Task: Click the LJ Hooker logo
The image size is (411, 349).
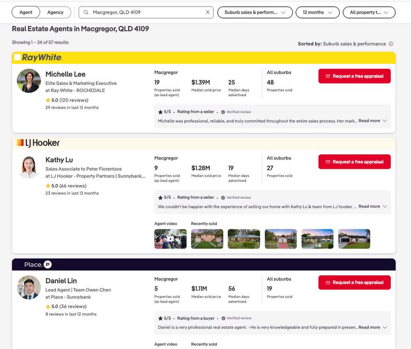Action: [x=38, y=143]
